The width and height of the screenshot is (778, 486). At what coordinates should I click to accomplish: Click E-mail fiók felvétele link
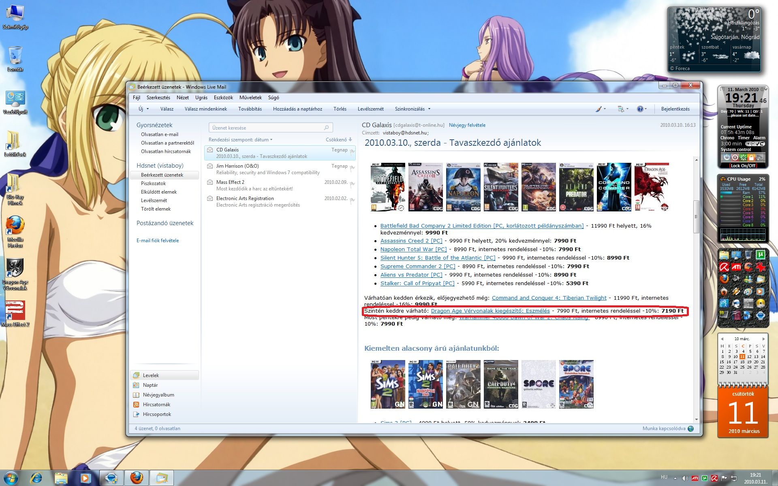[x=158, y=241]
